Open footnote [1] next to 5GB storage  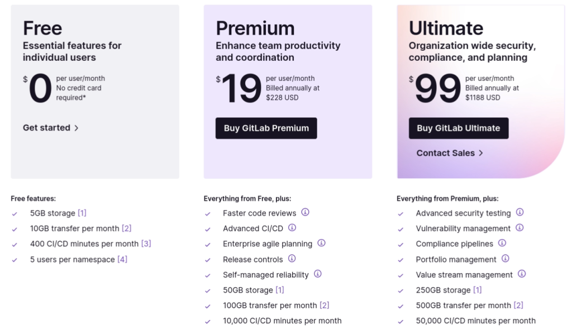tap(82, 213)
